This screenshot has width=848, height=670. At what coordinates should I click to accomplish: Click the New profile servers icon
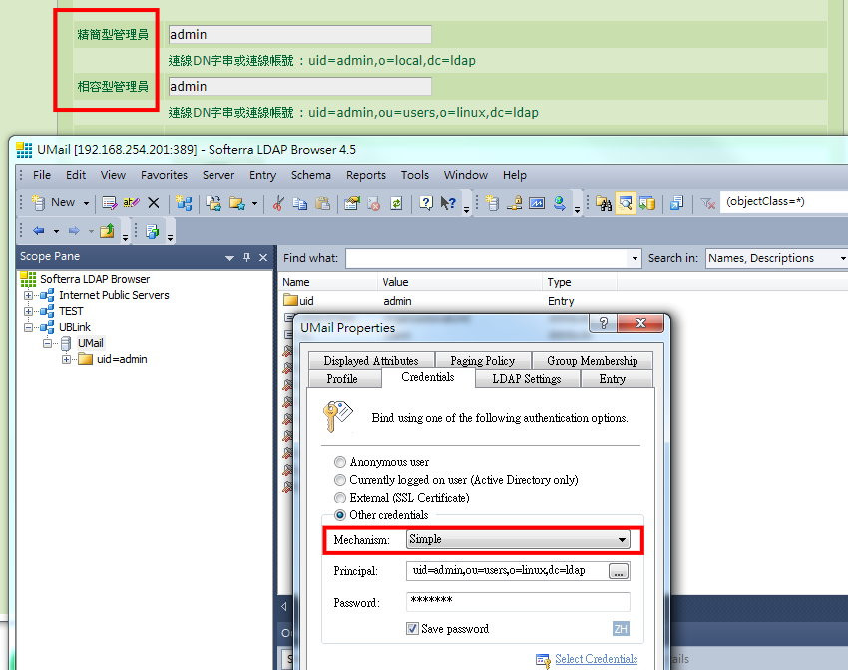[x=184, y=203]
